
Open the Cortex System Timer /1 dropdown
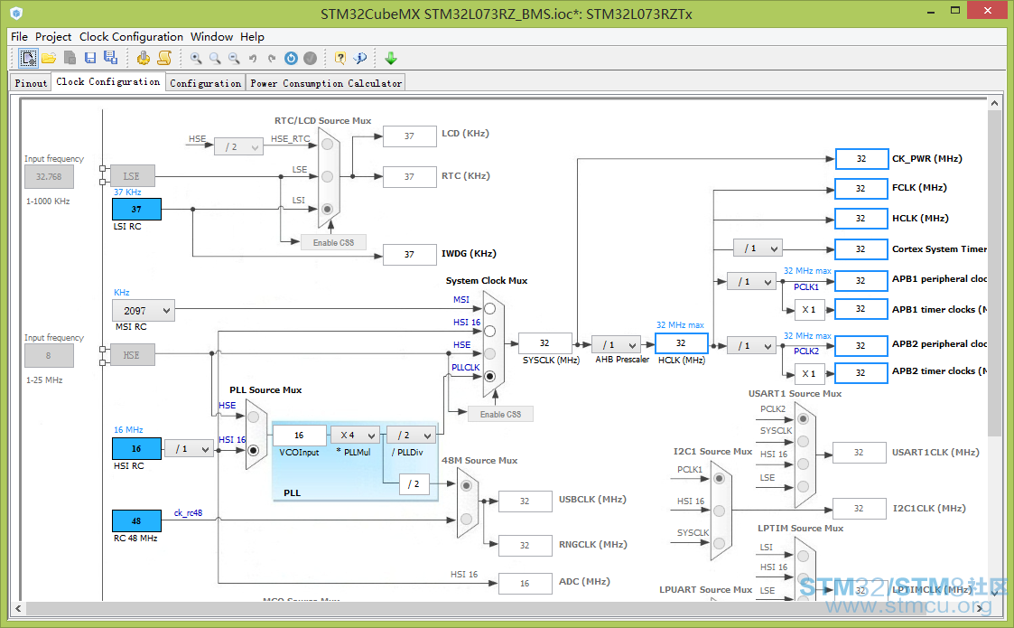coord(758,248)
